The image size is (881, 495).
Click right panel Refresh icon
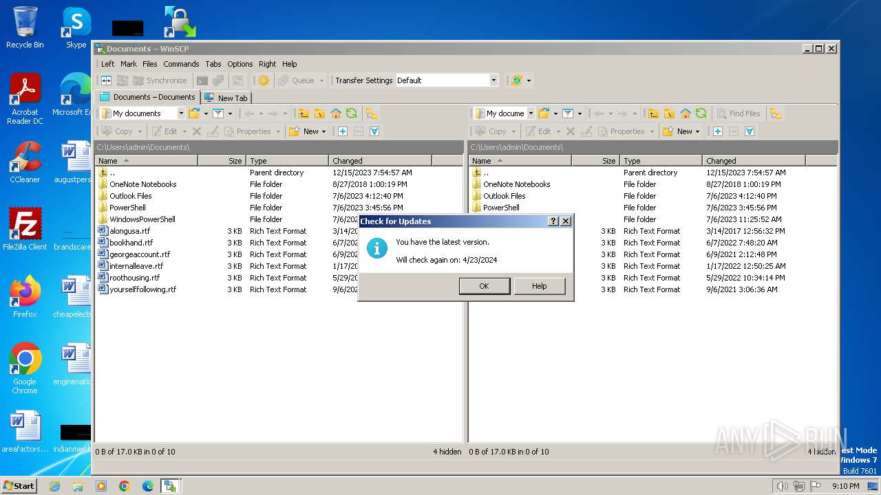[701, 113]
